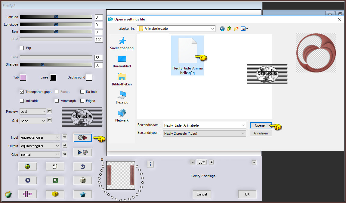Open Netwerk in places bar

point(122,115)
